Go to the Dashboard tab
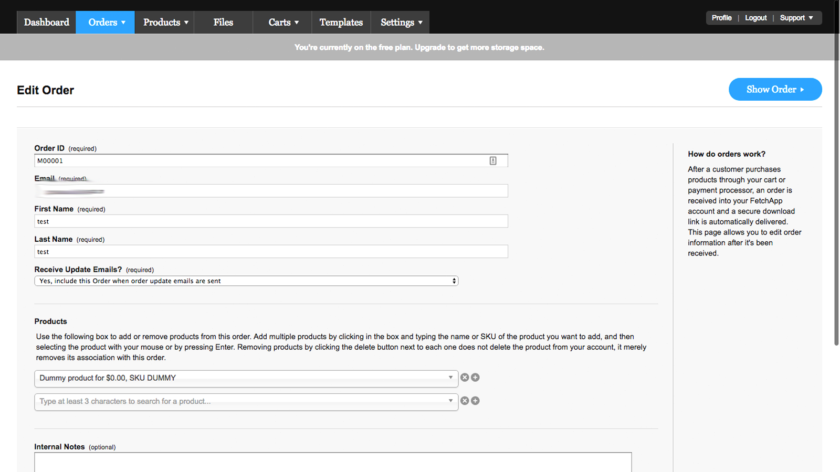This screenshot has height=472, width=840. [x=47, y=23]
